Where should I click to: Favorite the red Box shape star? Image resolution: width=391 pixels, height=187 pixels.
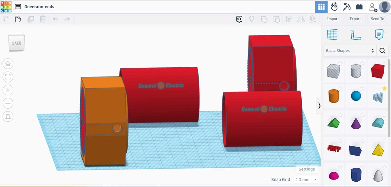[384, 63]
